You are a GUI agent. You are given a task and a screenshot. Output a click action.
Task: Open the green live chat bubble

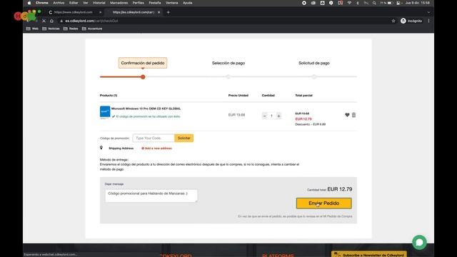click(419, 242)
